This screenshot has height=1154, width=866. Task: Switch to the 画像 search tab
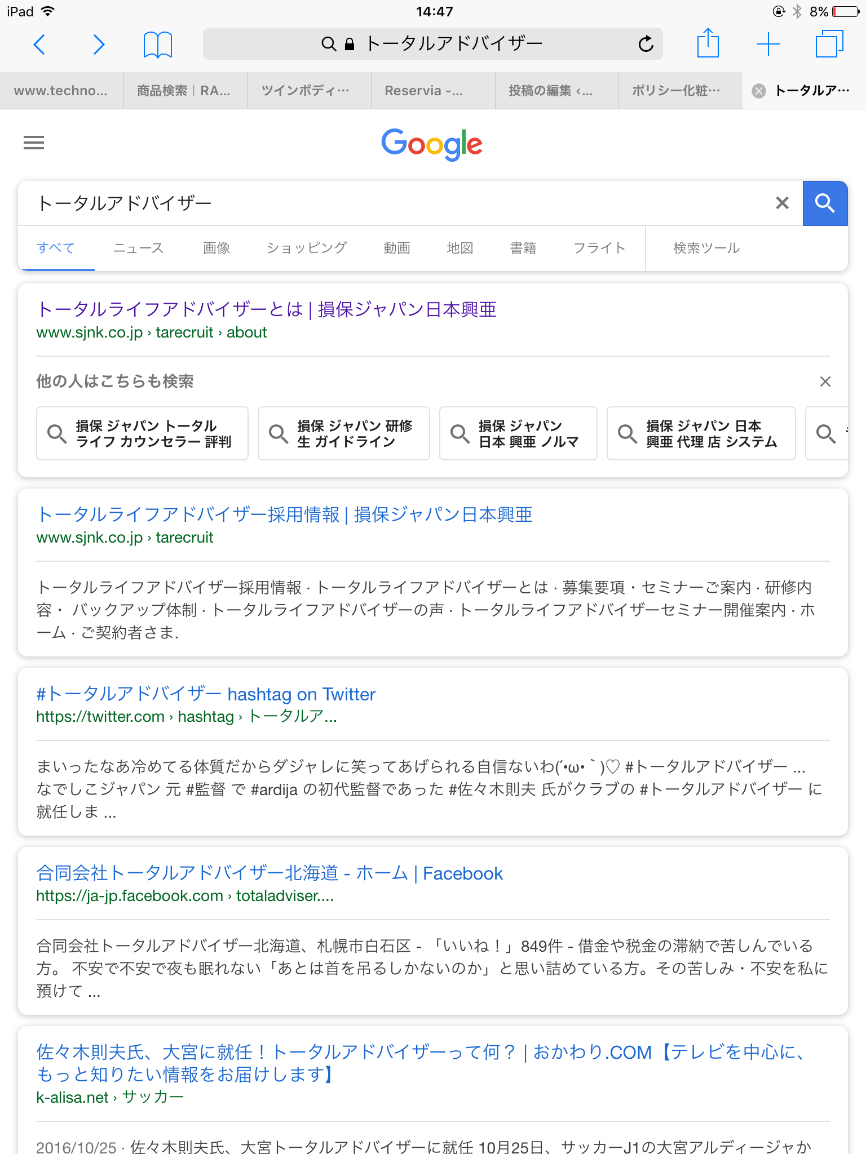click(x=216, y=248)
